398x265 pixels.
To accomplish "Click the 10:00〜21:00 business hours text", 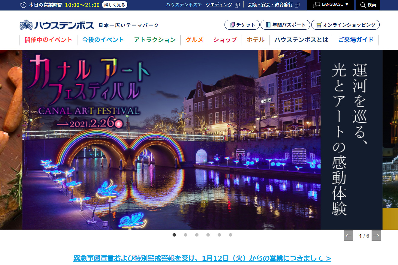I will pos(82,5).
